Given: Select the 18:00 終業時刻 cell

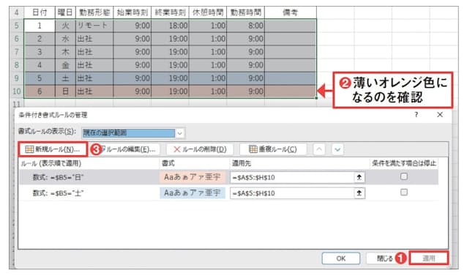Looking at the screenshot, I should 170,26.
